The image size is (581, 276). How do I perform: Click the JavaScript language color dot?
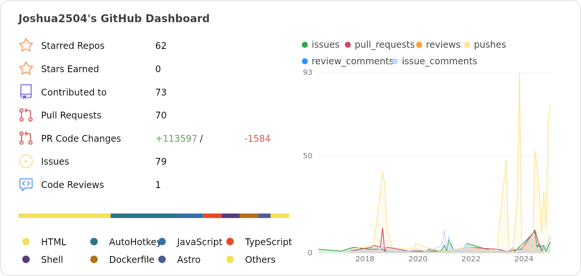[x=162, y=241]
